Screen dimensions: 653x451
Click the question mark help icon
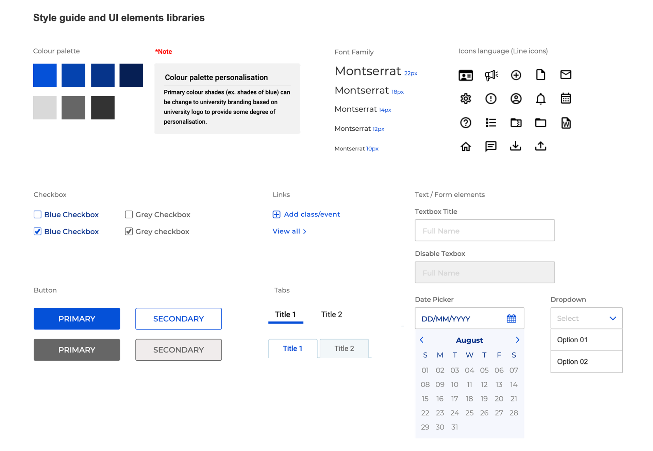point(466,123)
